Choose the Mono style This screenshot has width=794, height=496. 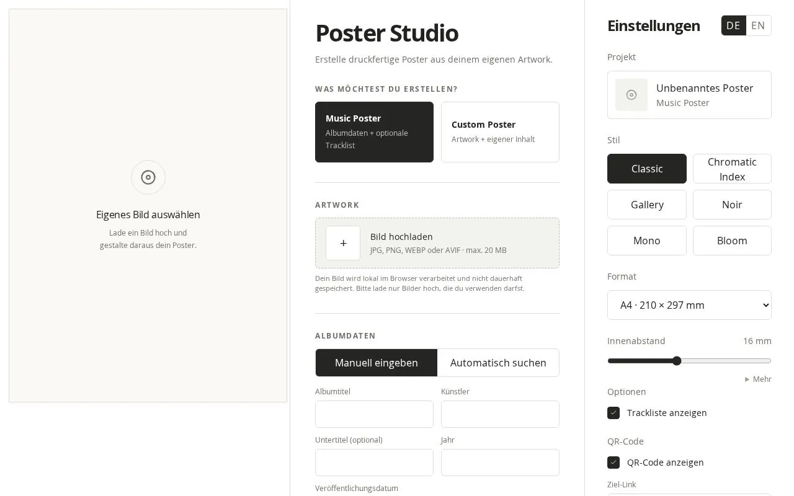click(x=647, y=241)
